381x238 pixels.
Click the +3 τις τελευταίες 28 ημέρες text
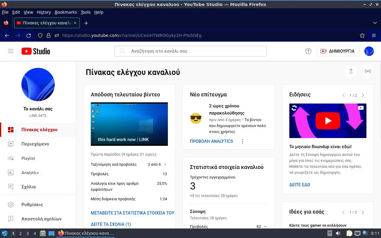point(214,196)
